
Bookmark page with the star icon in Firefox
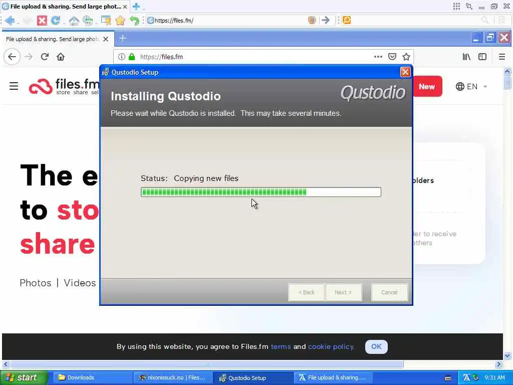tap(406, 57)
